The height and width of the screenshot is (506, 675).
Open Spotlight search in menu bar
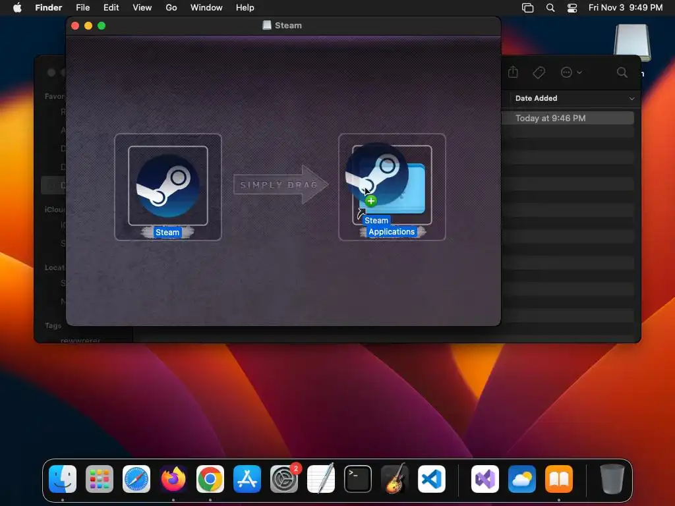pos(550,7)
